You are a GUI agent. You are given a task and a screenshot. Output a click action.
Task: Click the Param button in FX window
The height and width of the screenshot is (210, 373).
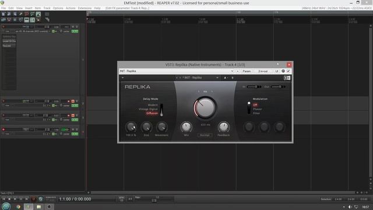click(247, 71)
